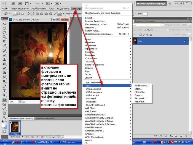Select the Crop tool
The width and height of the screenshot is (193, 145).
pyautogui.click(x=4, y=41)
